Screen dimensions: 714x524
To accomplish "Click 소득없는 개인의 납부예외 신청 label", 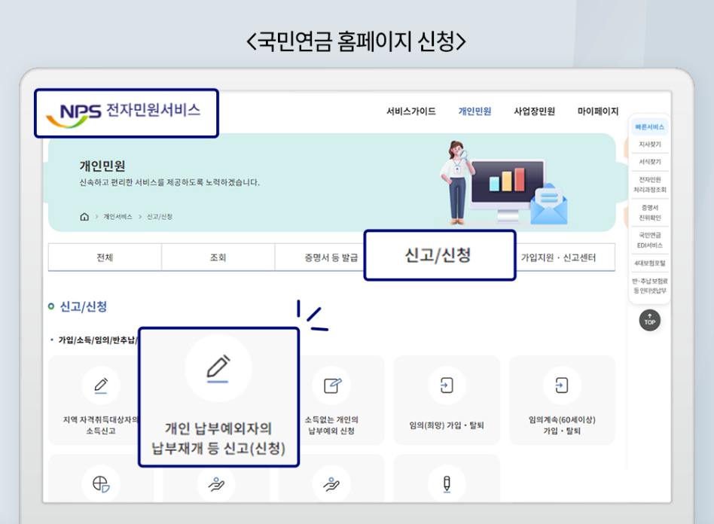I will tap(331, 425).
